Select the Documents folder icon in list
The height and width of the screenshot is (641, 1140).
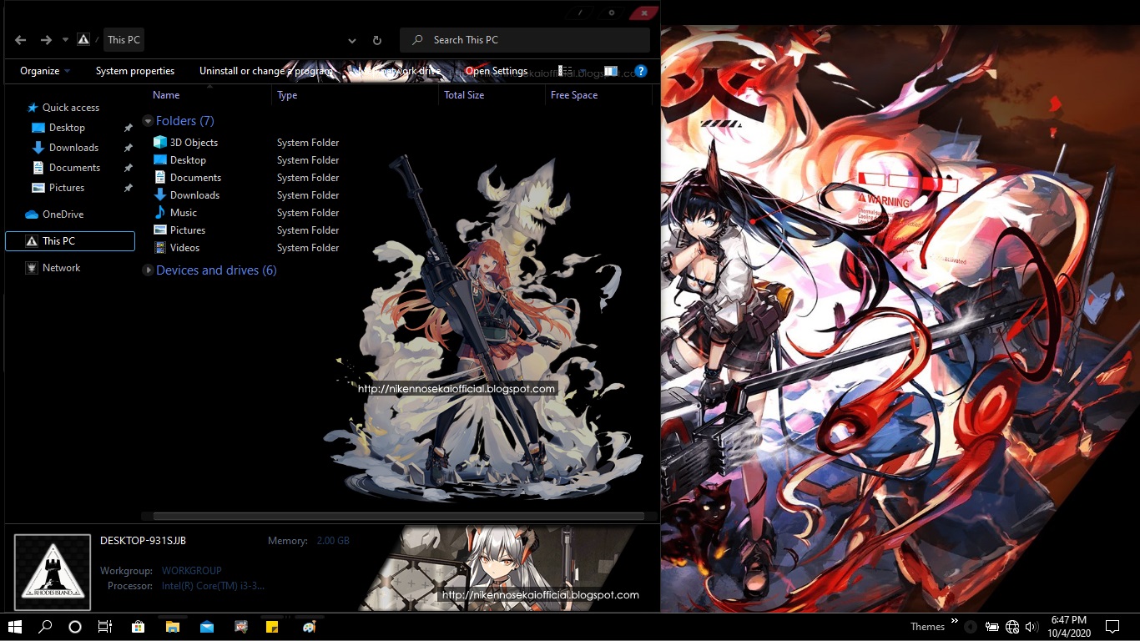pyautogui.click(x=160, y=178)
